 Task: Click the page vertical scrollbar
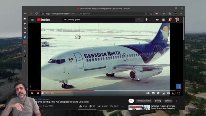[x=184, y=28]
